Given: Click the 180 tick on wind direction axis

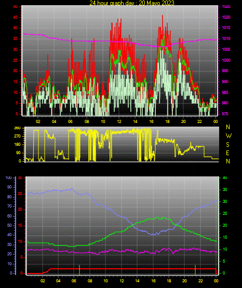Looking at the screenshot, I should point(17,145).
